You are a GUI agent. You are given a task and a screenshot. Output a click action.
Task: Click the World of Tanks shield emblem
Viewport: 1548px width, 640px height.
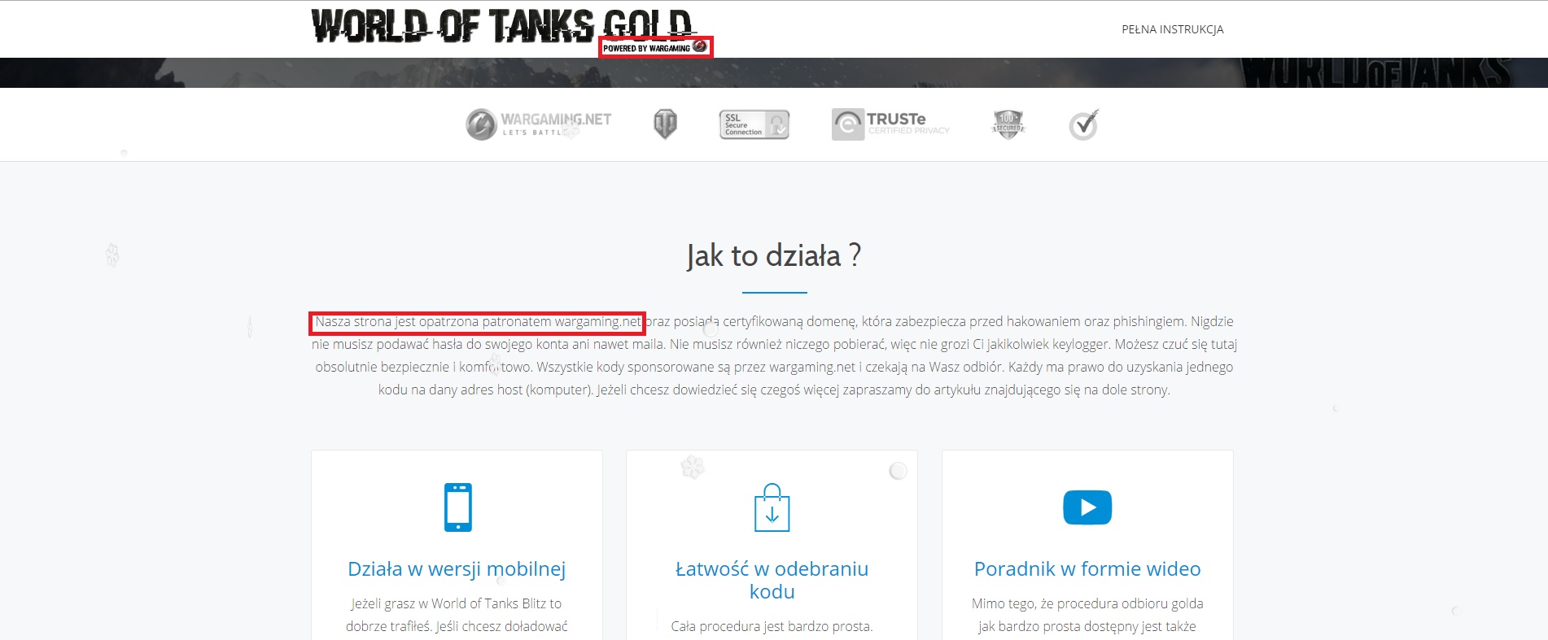click(665, 124)
